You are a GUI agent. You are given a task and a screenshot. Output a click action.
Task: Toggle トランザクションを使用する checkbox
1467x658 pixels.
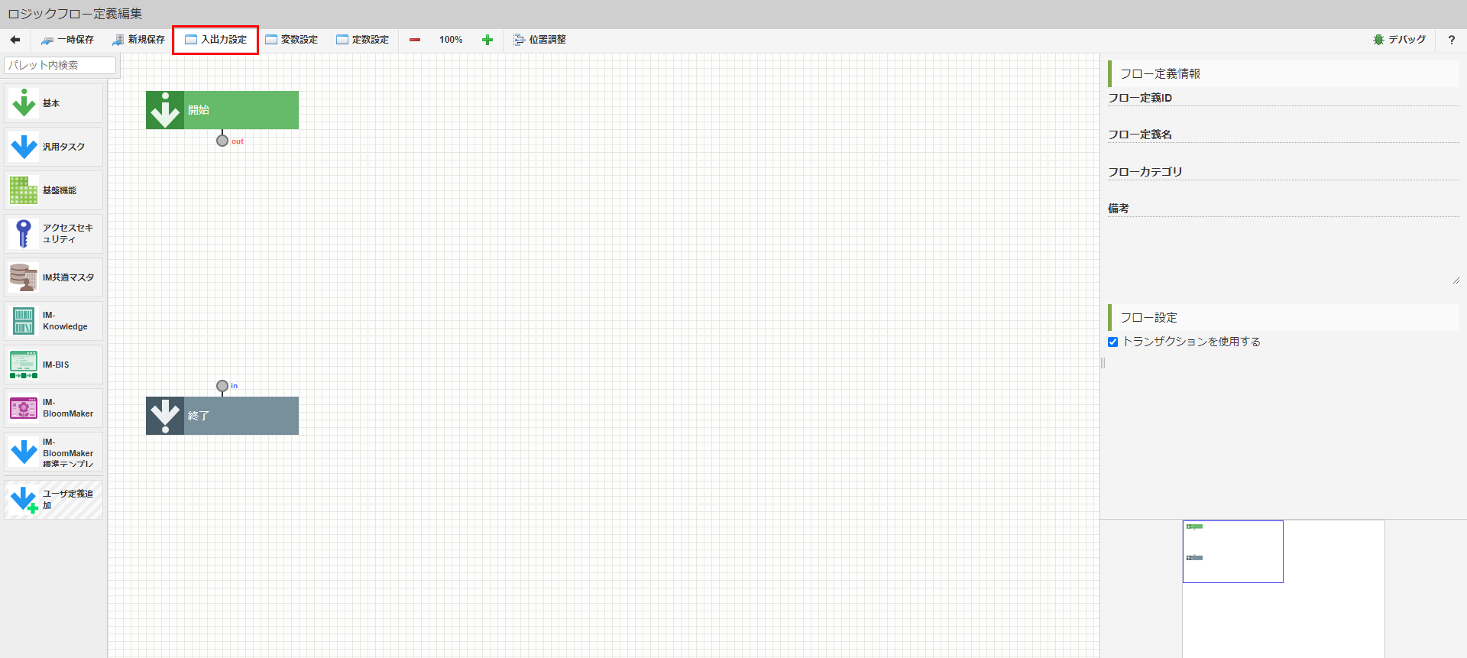1112,342
